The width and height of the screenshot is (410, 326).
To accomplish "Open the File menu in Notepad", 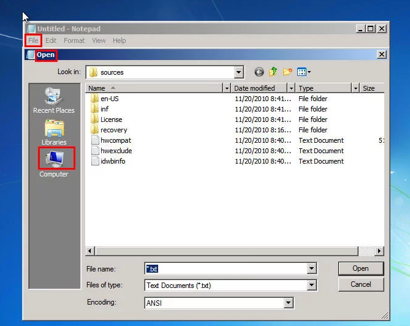I will coord(33,40).
